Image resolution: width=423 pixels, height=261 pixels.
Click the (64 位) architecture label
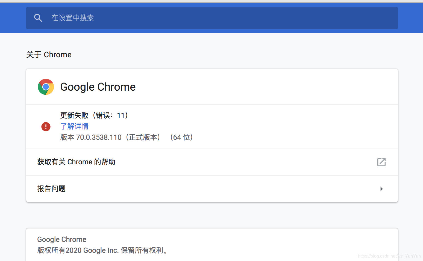tap(181, 137)
